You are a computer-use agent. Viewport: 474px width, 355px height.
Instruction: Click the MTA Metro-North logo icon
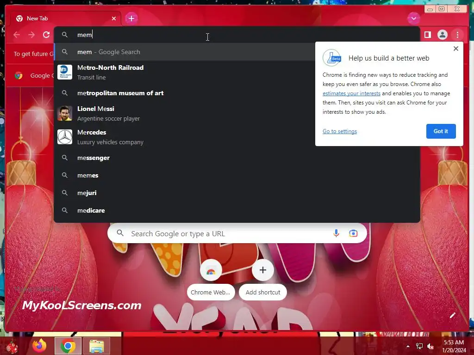coord(65,72)
